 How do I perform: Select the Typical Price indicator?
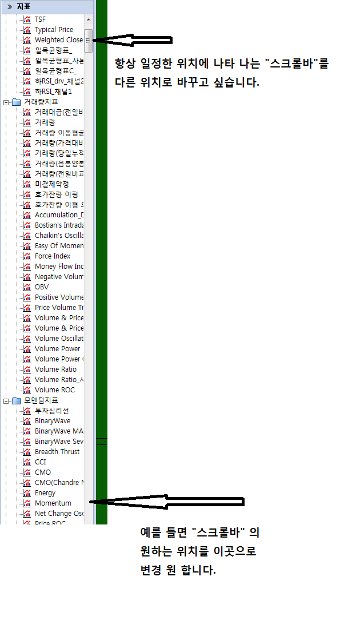click(x=54, y=30)
